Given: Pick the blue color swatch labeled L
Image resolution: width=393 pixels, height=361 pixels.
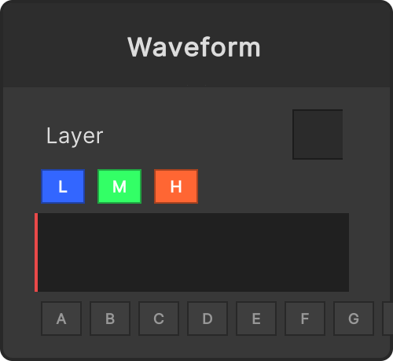Looking at the screenshot, I should (x=63, y=186).
